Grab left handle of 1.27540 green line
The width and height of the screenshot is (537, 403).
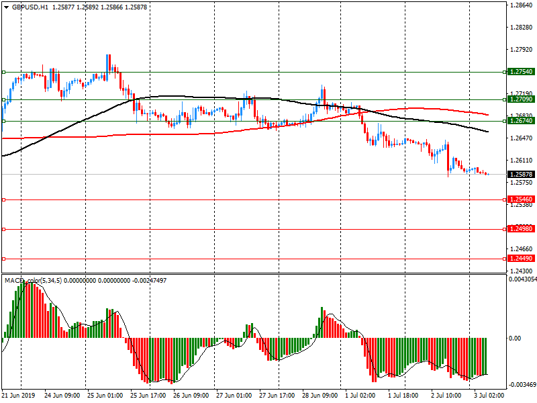coord(3,73)
